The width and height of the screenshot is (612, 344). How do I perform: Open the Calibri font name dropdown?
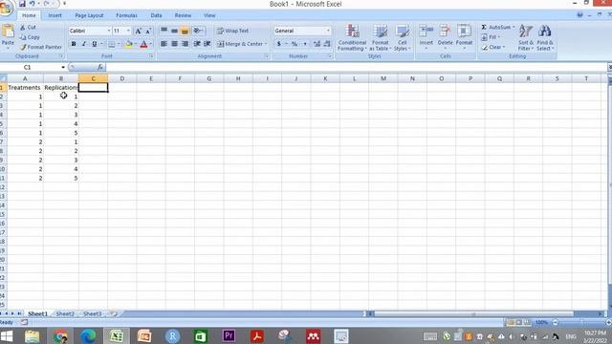click(x=109, y=31)
